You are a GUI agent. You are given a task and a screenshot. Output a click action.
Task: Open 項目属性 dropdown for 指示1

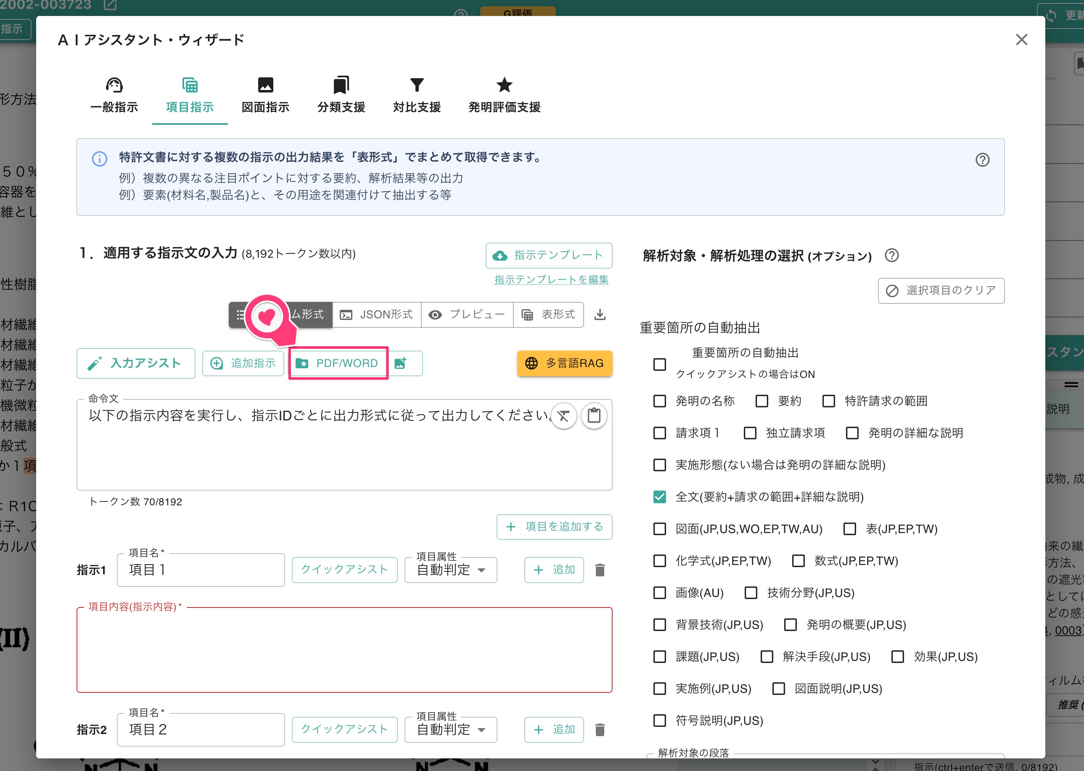[451, 570]
